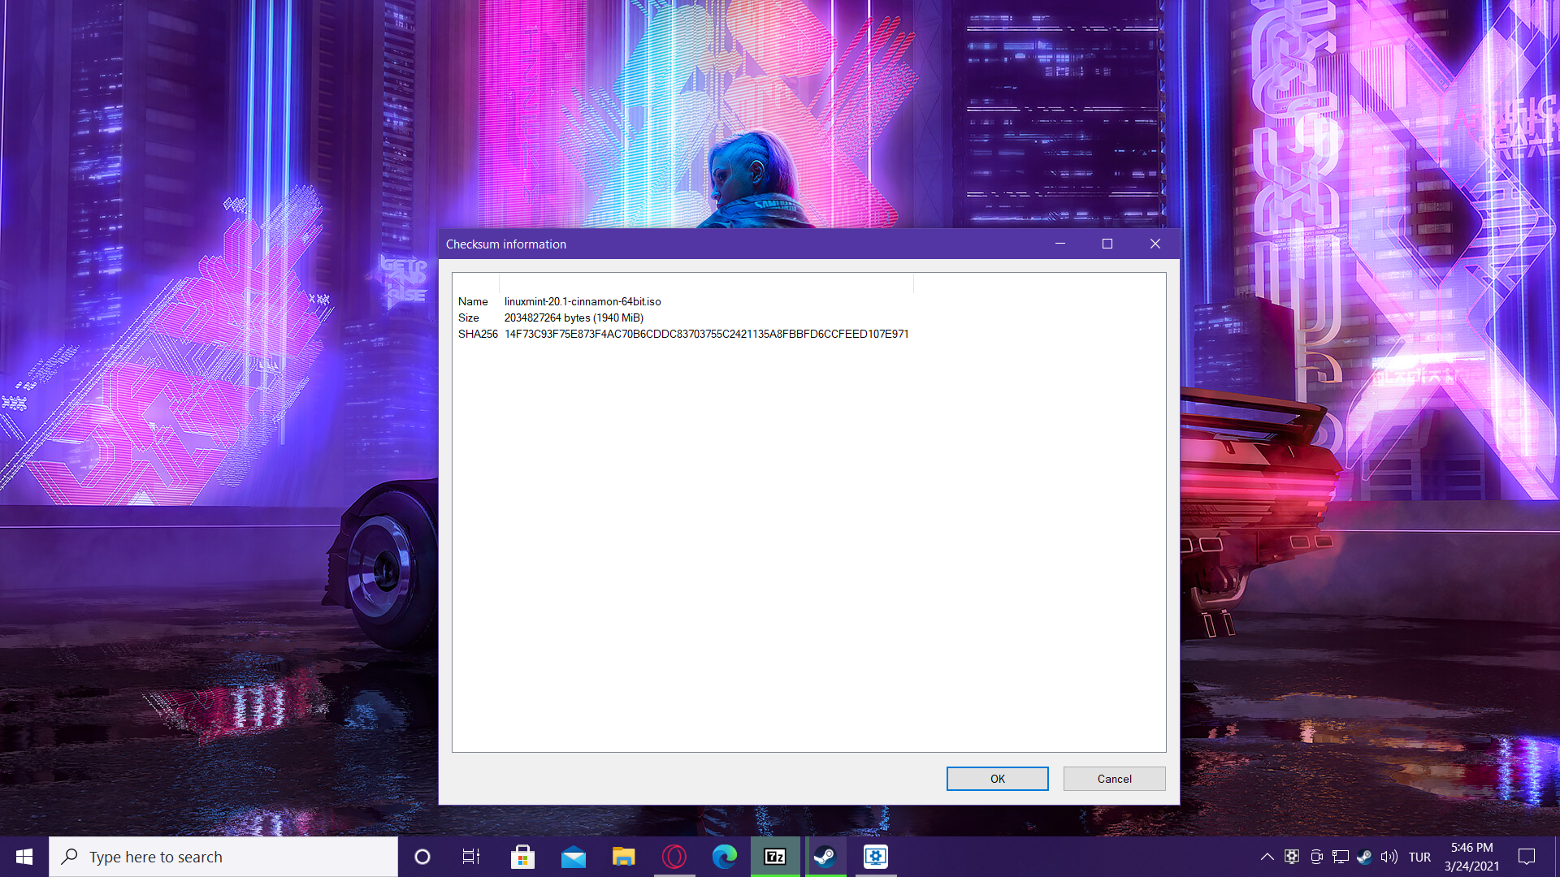
Task: Open Opera browser from taskbar
Action: pyautogui.click(x=674, y=857)
